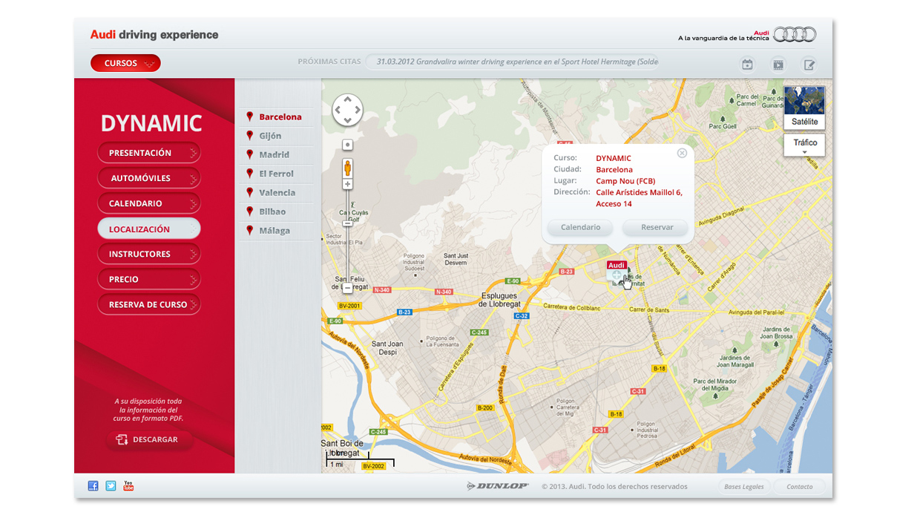Screen dimensions: 920x518
Task: Open the CURSOS dropdown
Action: [125, 64]
